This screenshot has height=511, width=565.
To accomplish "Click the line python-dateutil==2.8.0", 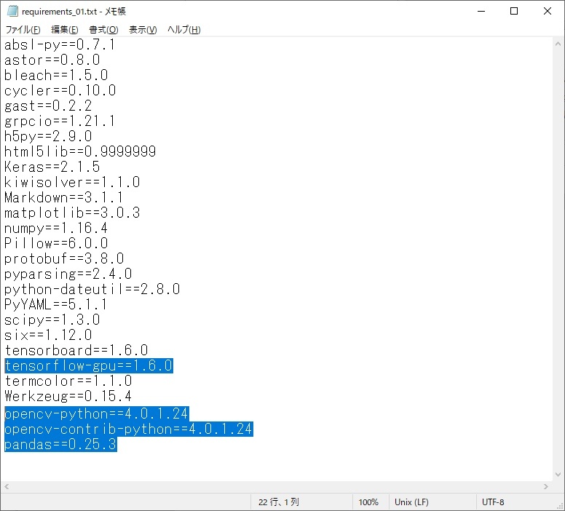I will point(92,289).
